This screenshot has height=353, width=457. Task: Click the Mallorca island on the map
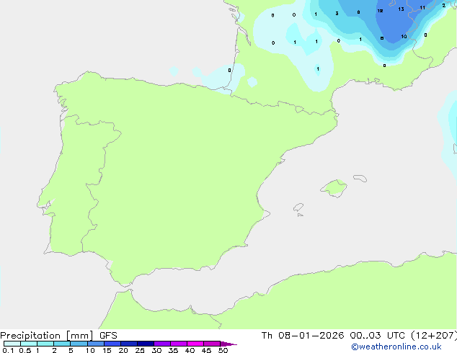point(334,189)
